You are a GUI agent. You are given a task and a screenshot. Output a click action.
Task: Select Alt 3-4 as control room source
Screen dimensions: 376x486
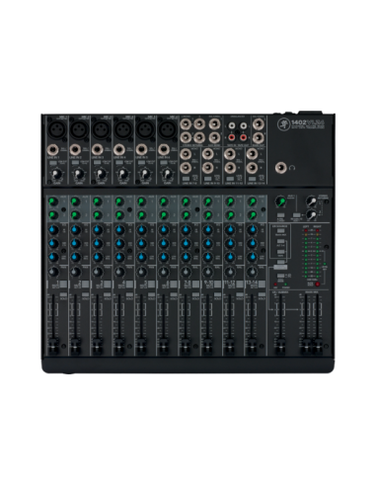click(x=280, y=242)
